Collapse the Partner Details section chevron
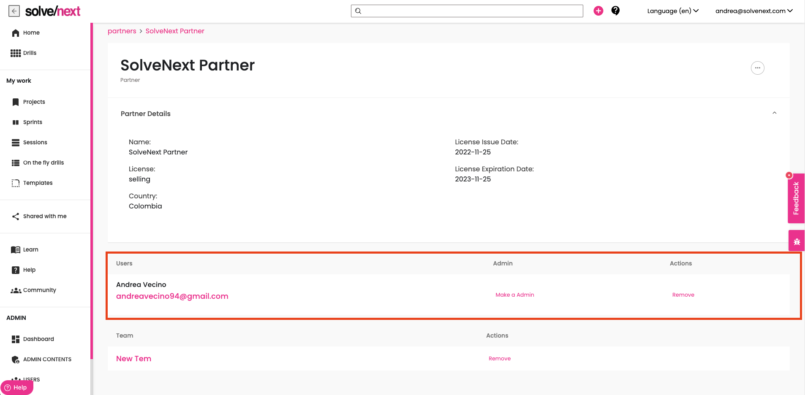Screen dimensions: 805x395 (774, 113)
